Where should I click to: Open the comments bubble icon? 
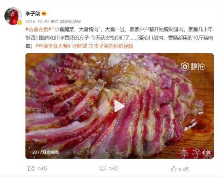pos(102,168)
